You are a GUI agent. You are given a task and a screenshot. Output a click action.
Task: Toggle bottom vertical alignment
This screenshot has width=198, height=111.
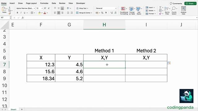(62, 8)
